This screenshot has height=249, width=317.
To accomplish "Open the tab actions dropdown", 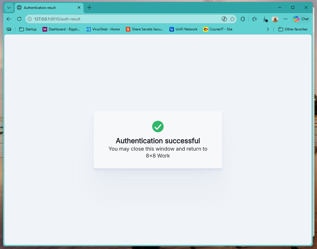I will 9,8.
